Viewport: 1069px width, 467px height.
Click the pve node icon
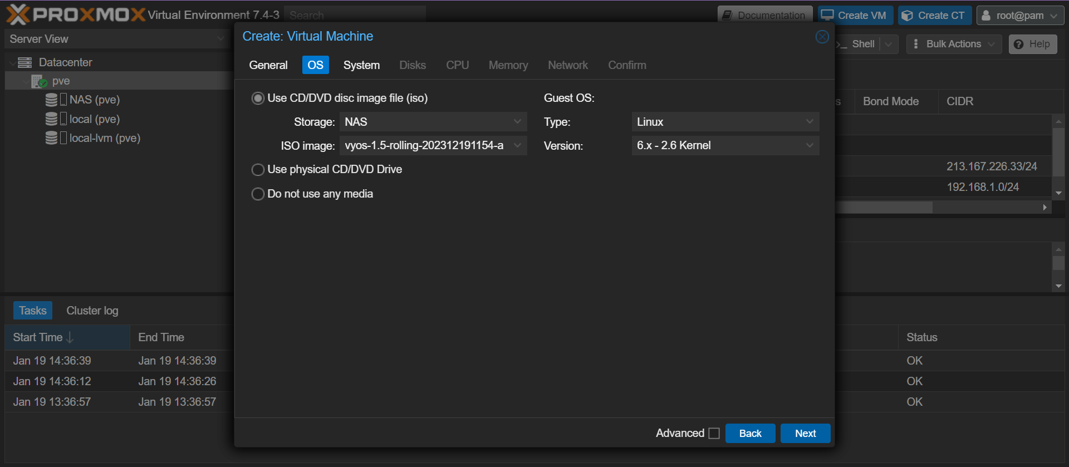tap(39, 81)
